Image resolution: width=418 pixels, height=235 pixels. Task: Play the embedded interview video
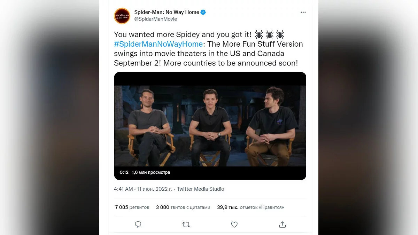210,126
